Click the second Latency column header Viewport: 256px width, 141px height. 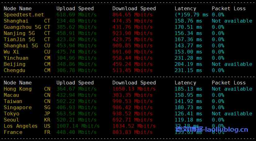point(185,83)
